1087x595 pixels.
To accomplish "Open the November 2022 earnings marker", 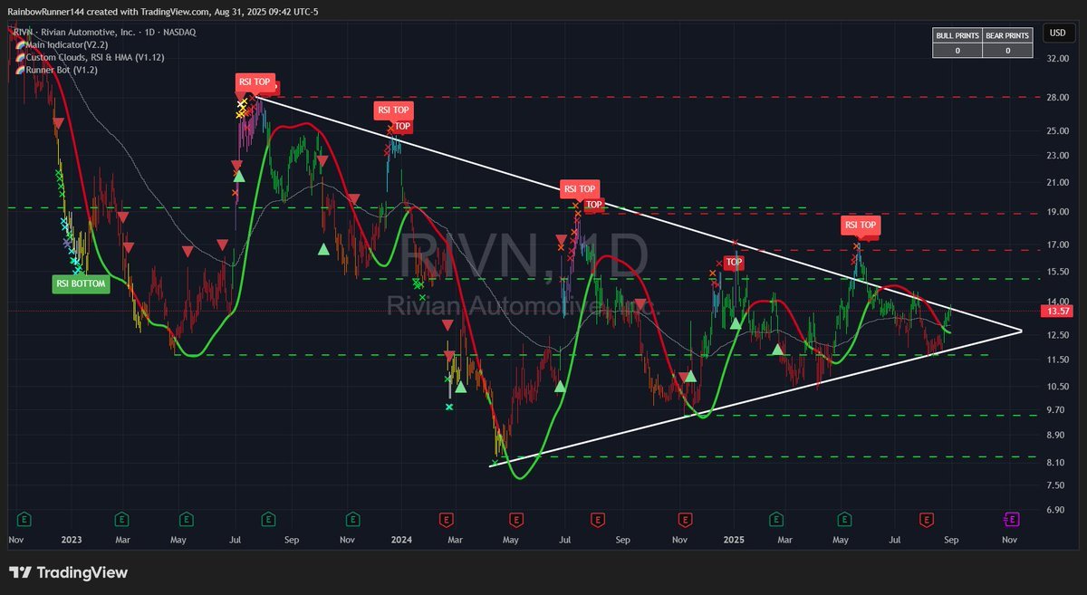I will [25, 520].
